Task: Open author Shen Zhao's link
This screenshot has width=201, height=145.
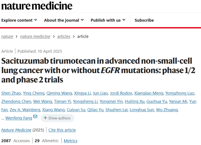Action: click(11, 93)
